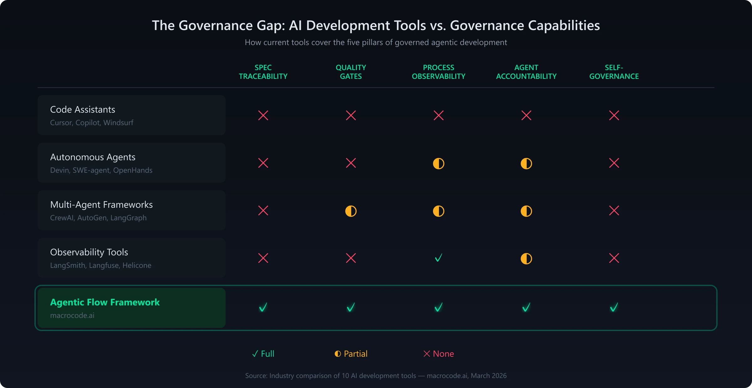Click Code Assistants Agent Accountability X mark

526,115
